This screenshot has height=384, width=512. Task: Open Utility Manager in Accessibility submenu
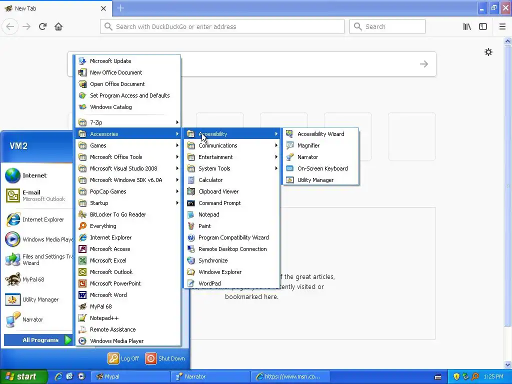tap(320, 180)
